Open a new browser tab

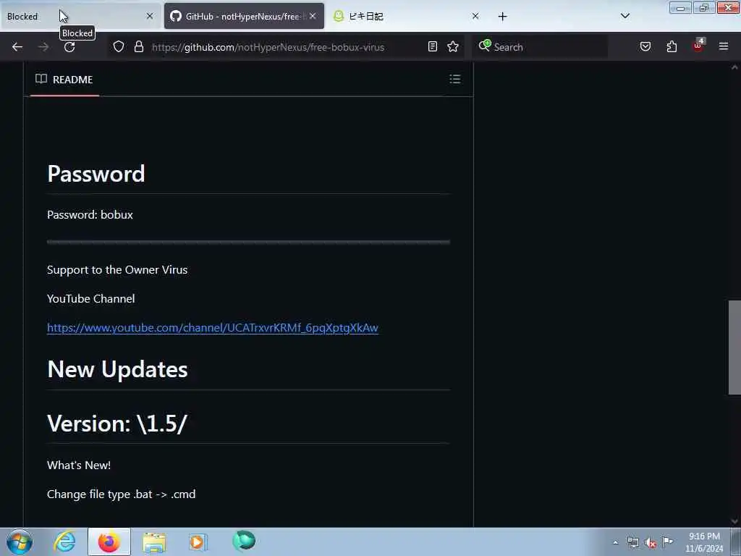click(x=502, y=17)
